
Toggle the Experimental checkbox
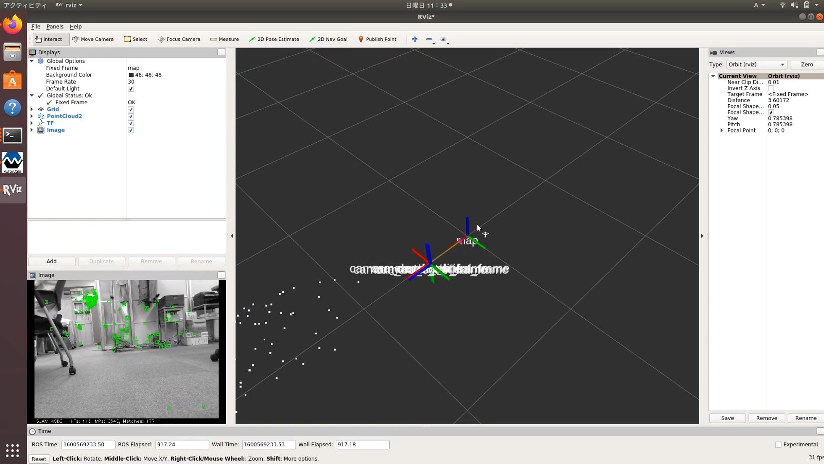pos(778,445)
